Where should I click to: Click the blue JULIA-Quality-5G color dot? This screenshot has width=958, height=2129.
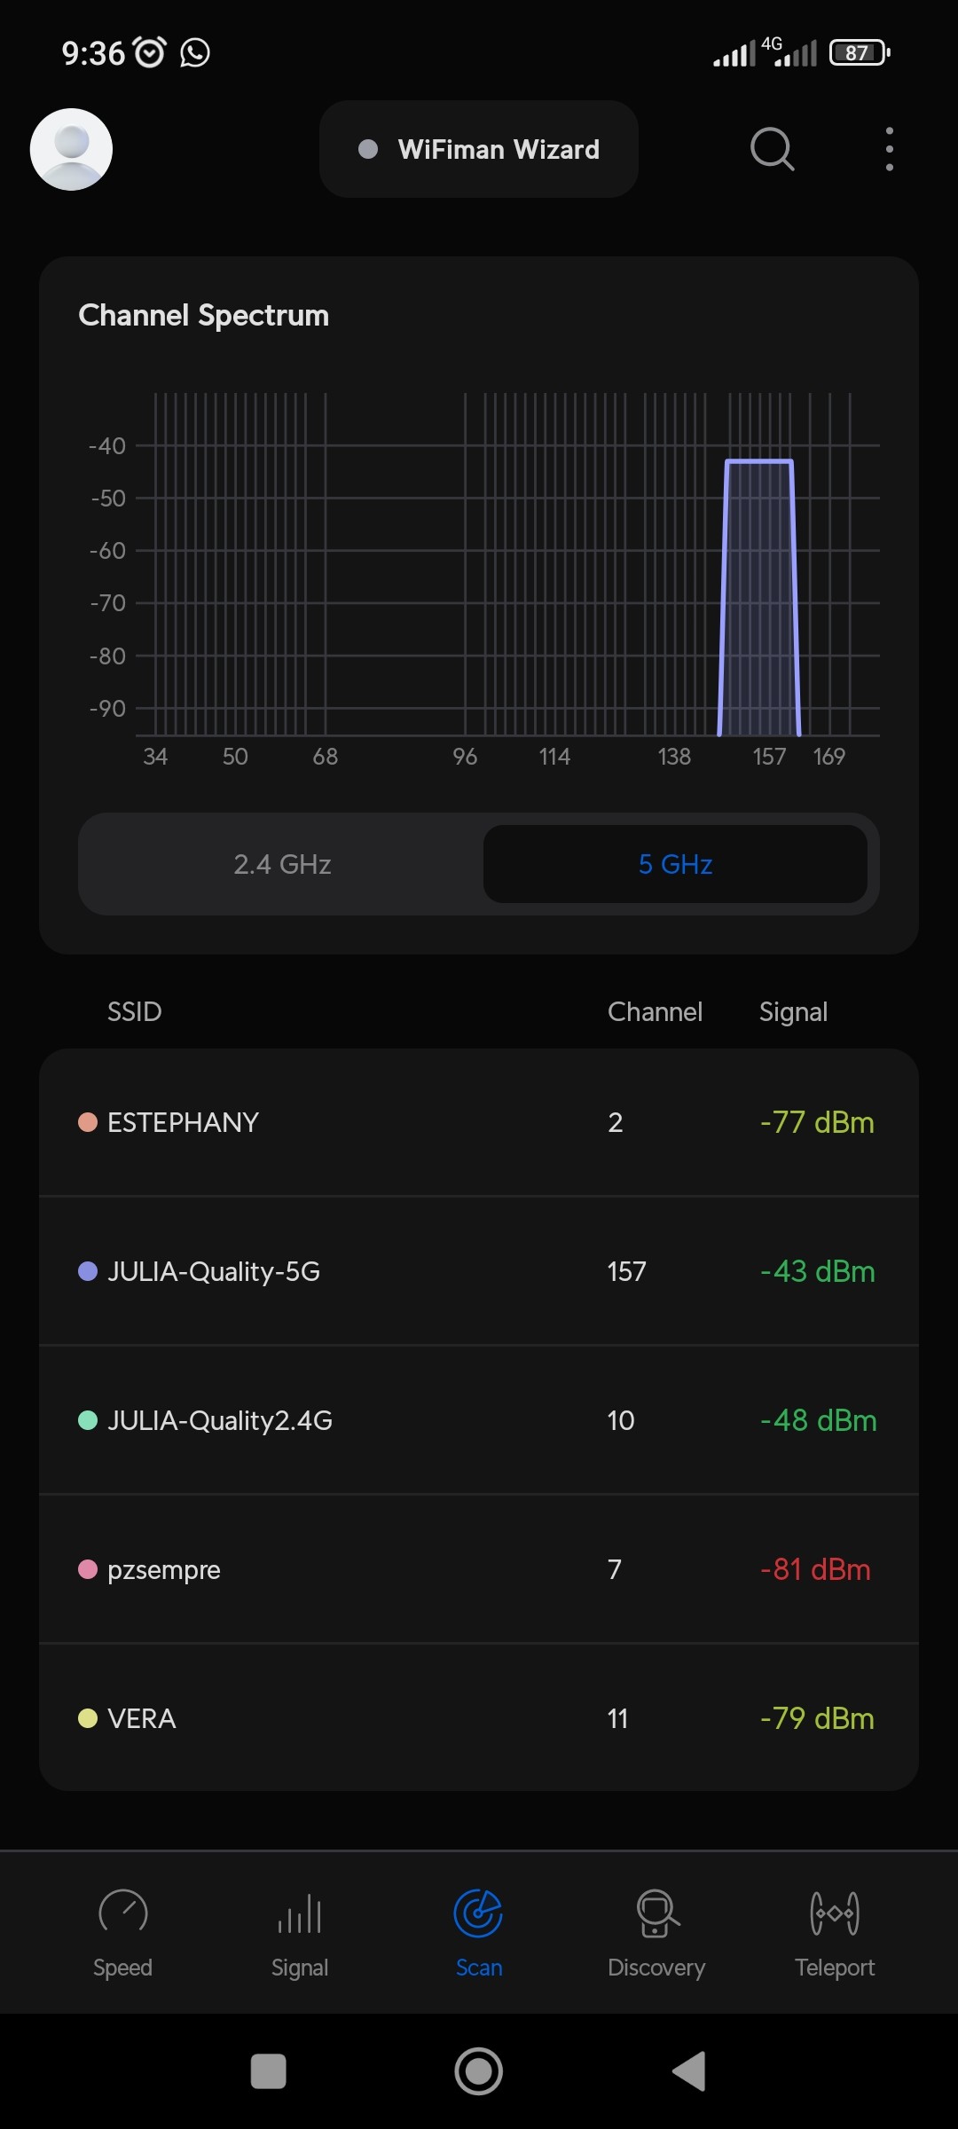[x=88, y=1271]
